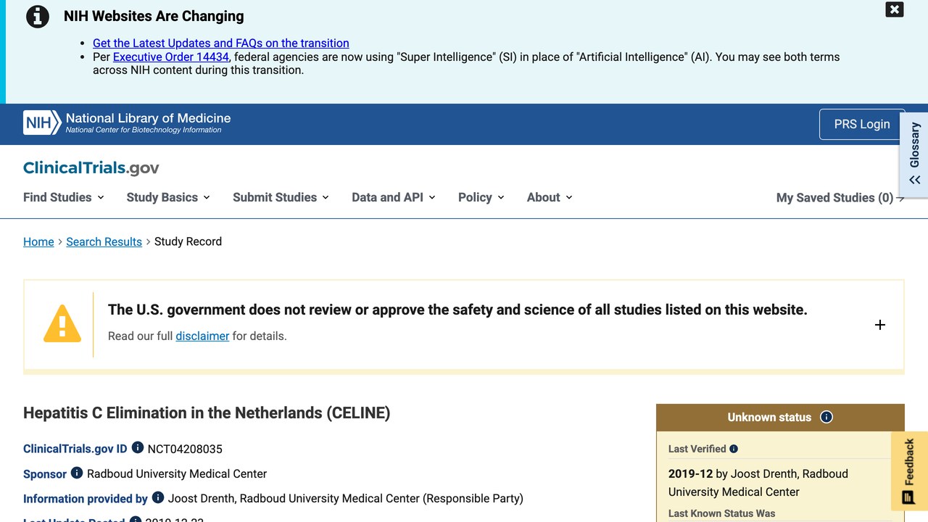928x522 pixels.
Task: Open the Policy menu
Action: click(481, 197)
